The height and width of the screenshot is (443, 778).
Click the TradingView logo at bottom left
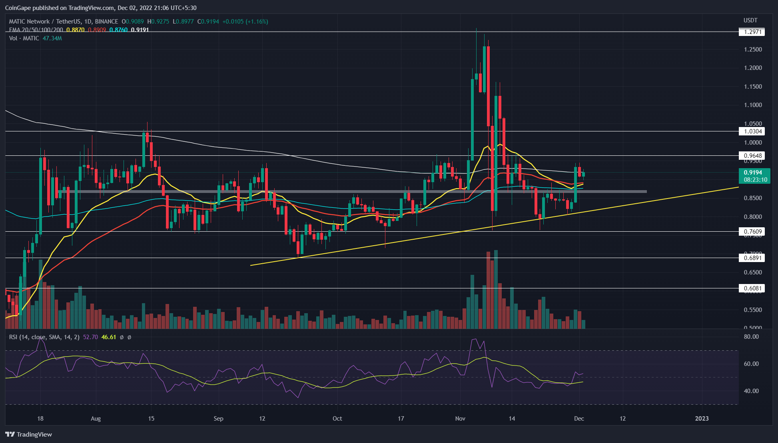pyautogui.click(x=29, y=434)
